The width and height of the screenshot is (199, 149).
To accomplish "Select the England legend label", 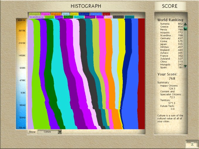I will [56, 14].
